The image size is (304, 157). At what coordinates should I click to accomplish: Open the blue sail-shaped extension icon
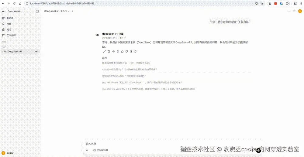coord(281,3)
